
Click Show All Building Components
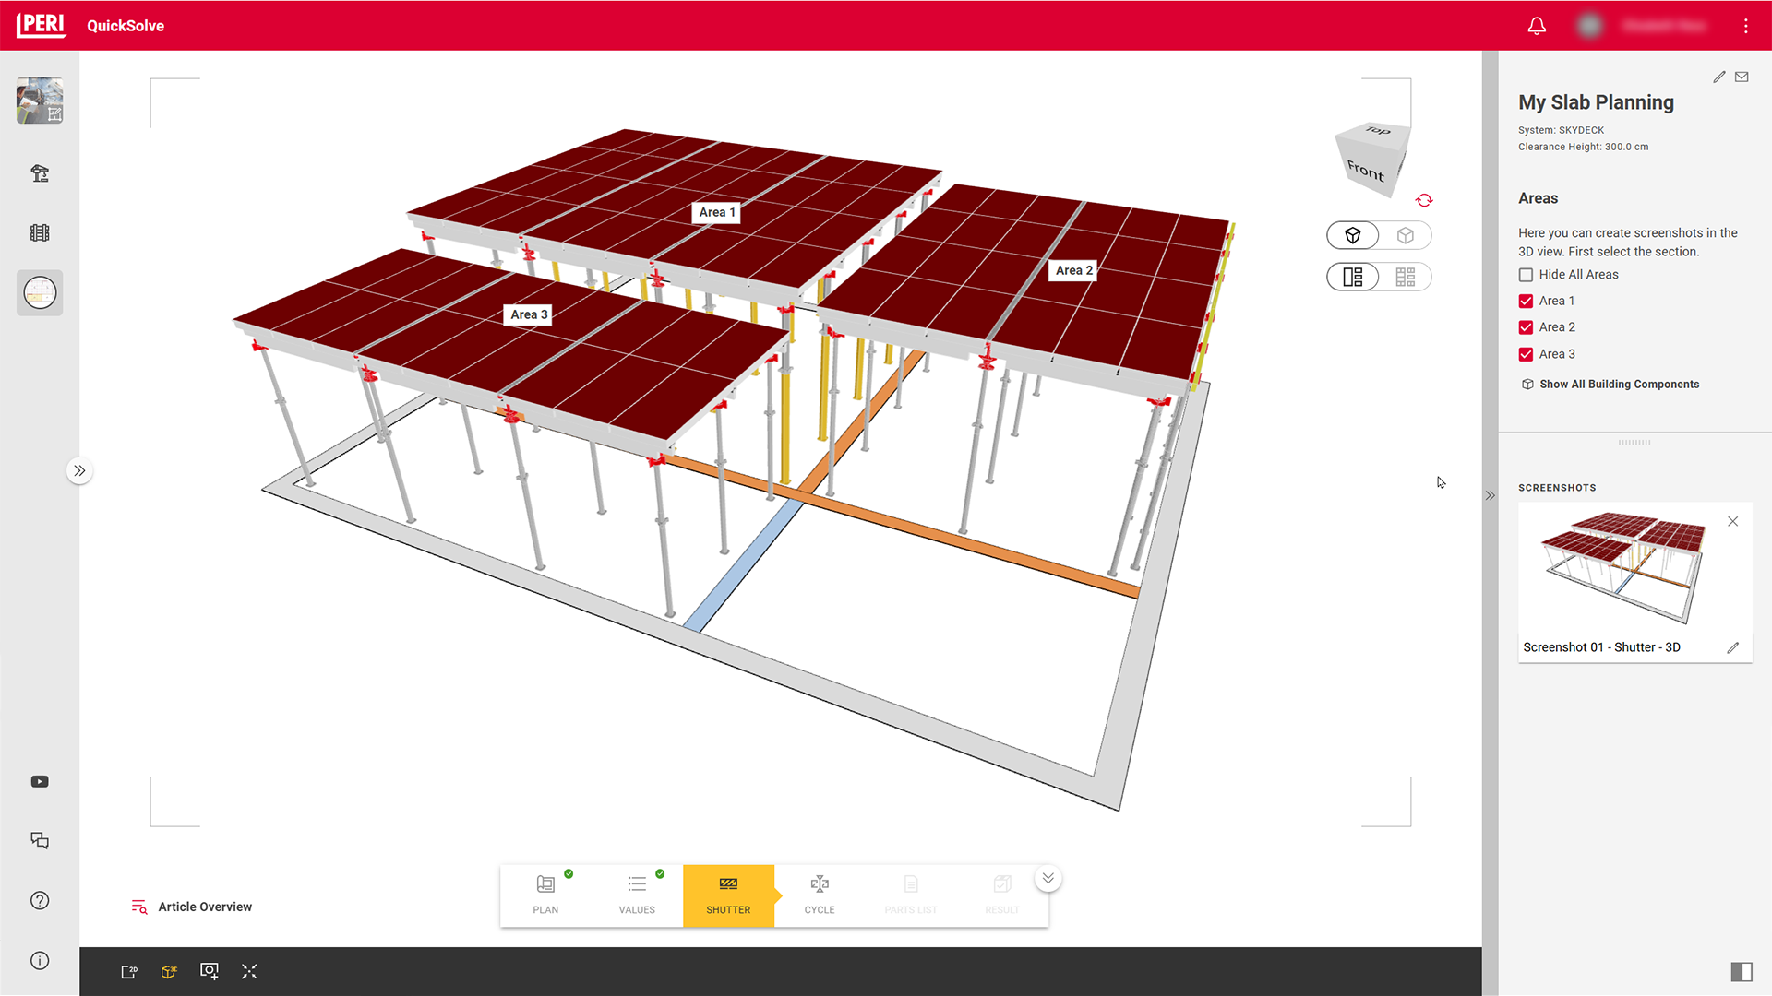[1618, 384]
